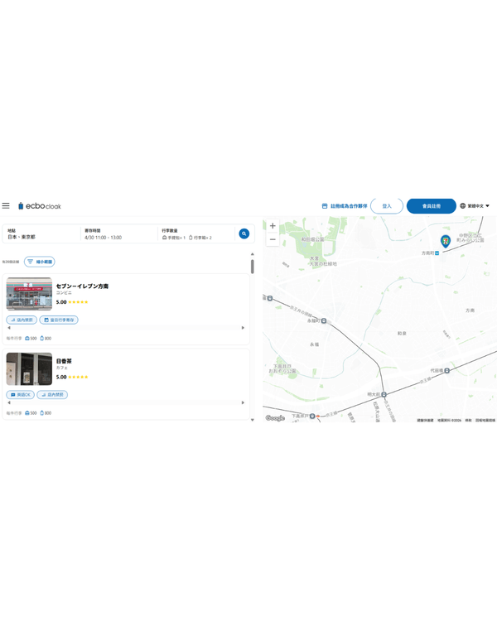The height and width of the screenshot is (621, 497).
Task: Click the 方南町 station marker on map
Action: point(437,253)
